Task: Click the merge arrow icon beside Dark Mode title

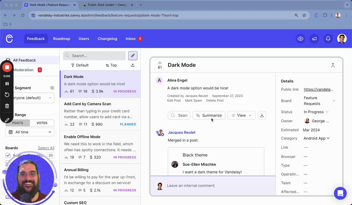Action: pyautogui.click(x=333, y=65)
